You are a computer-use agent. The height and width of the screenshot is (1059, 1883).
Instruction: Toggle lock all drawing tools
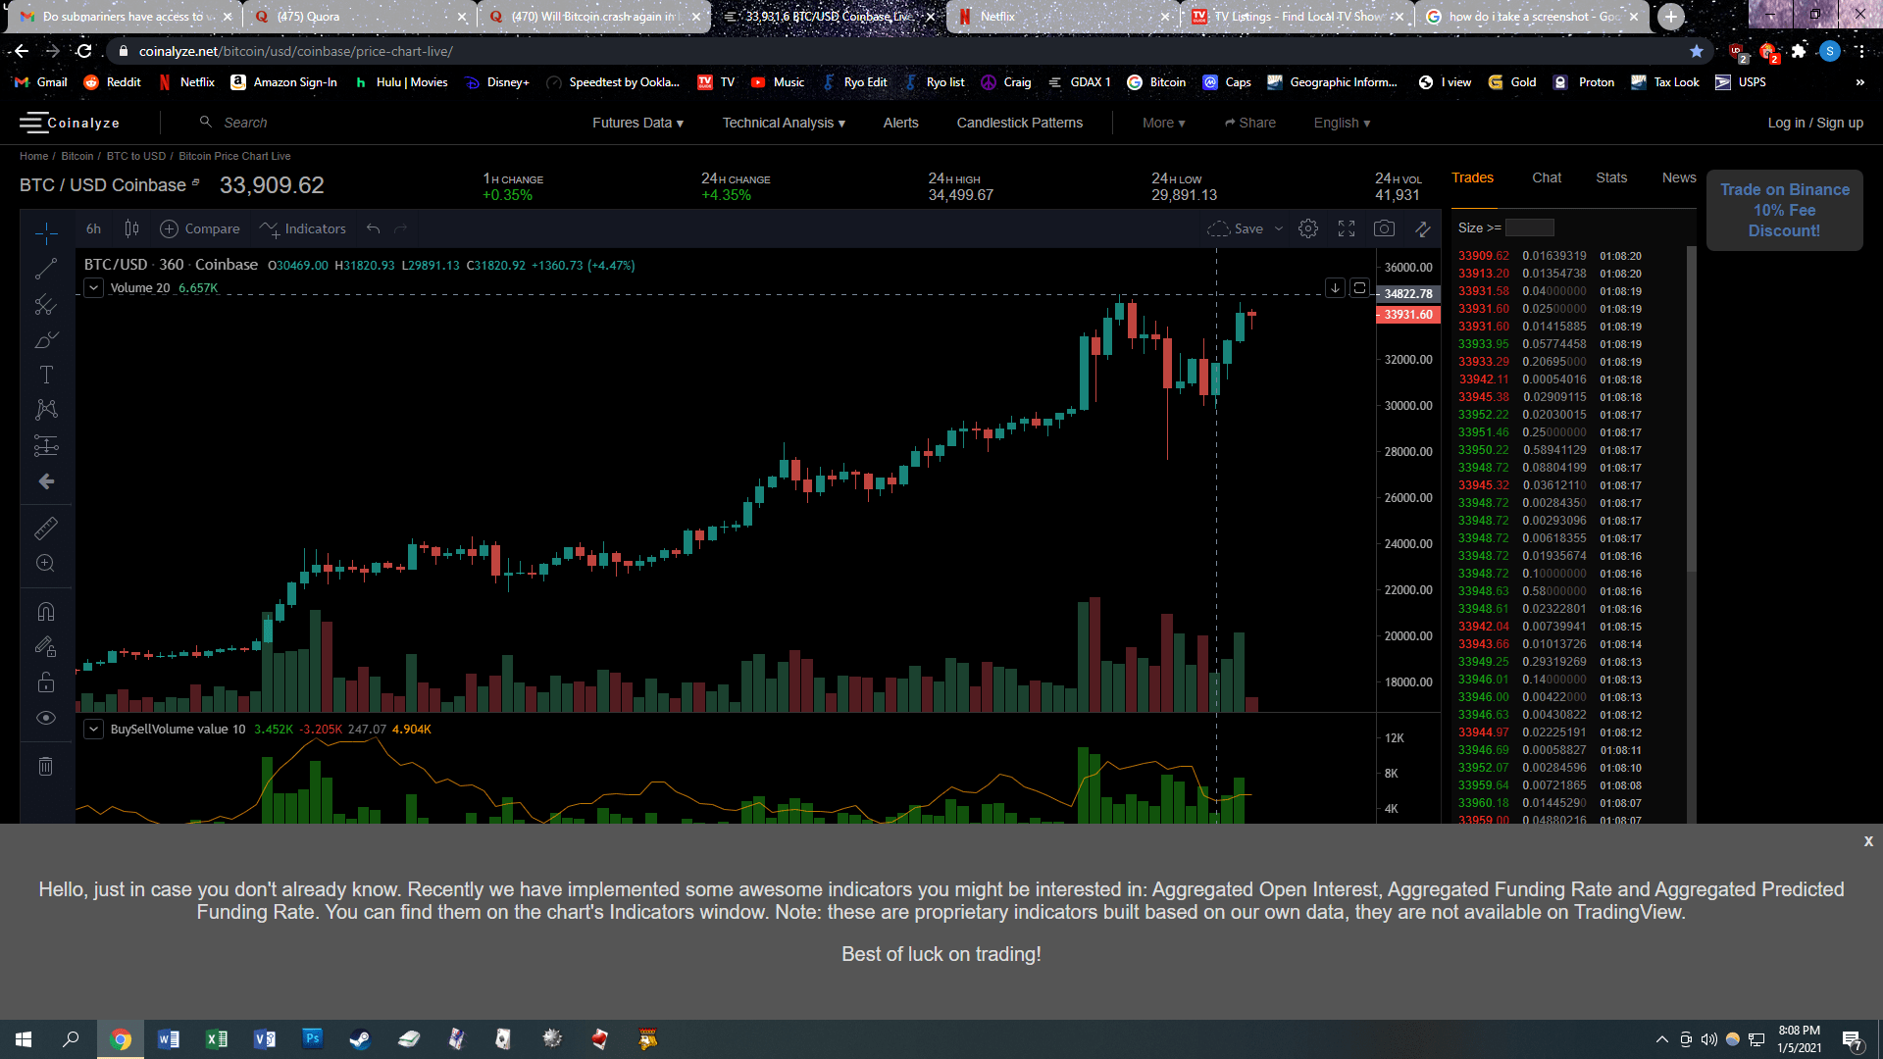(x=46, y=682)
